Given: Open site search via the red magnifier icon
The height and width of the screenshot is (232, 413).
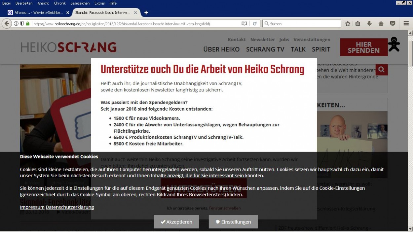Looking at the screenshot, I should pyautogui.click(x=381, y=70).
